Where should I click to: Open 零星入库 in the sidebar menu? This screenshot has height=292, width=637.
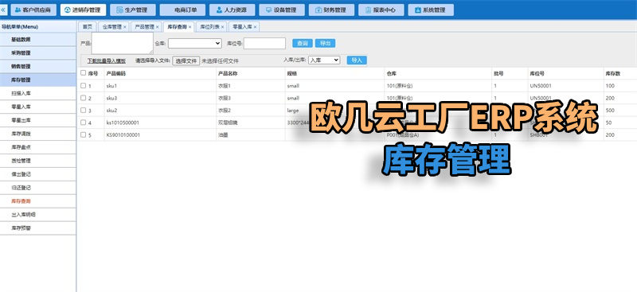point(37,107)
